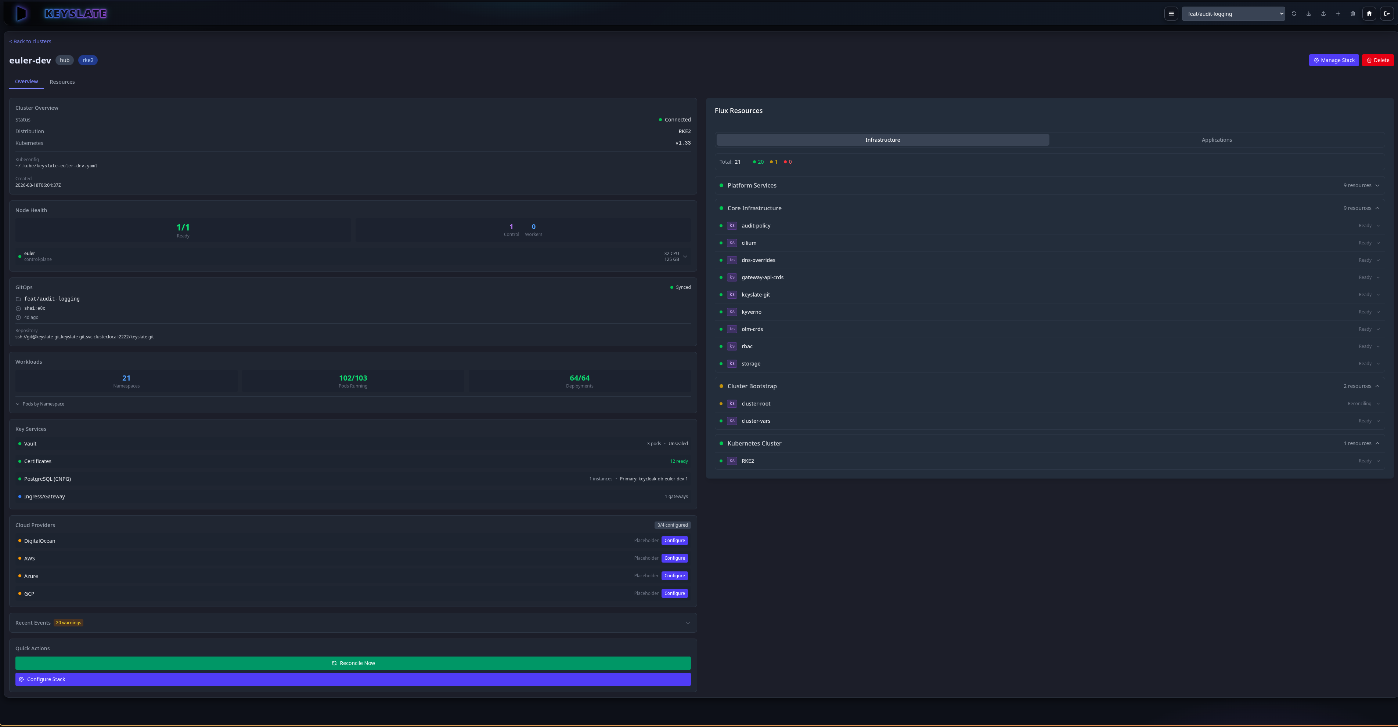Click the Back to clusters link
Image resolution: width=1398 pixels, height=727 pixels.
30,41
